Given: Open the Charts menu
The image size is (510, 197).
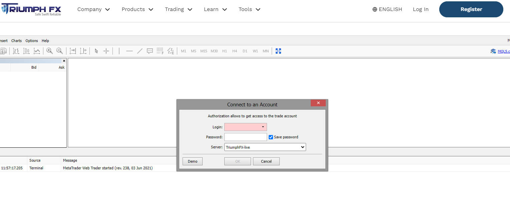Looking at the screenshot, I should [x=16, y=41].
